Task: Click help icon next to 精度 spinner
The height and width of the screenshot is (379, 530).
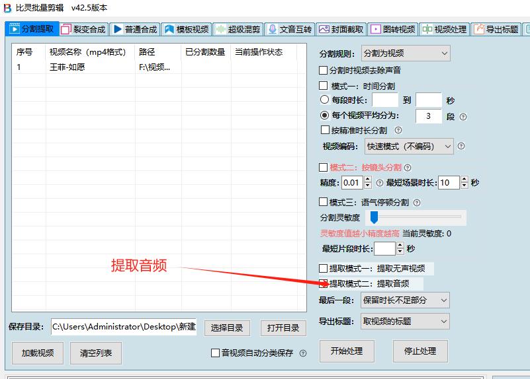Action: tap(380, 183)
